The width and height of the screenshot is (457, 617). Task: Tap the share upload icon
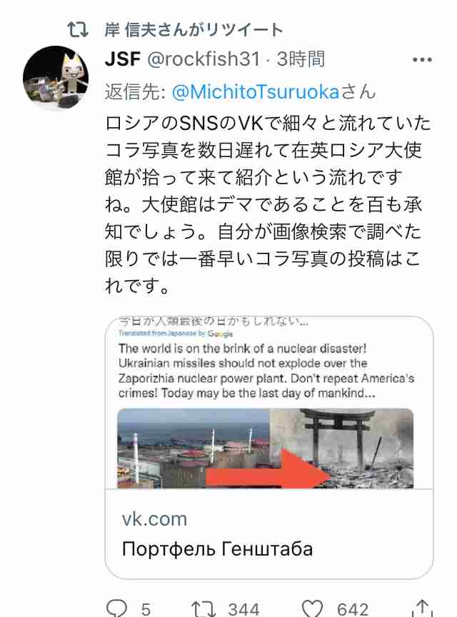422,608
